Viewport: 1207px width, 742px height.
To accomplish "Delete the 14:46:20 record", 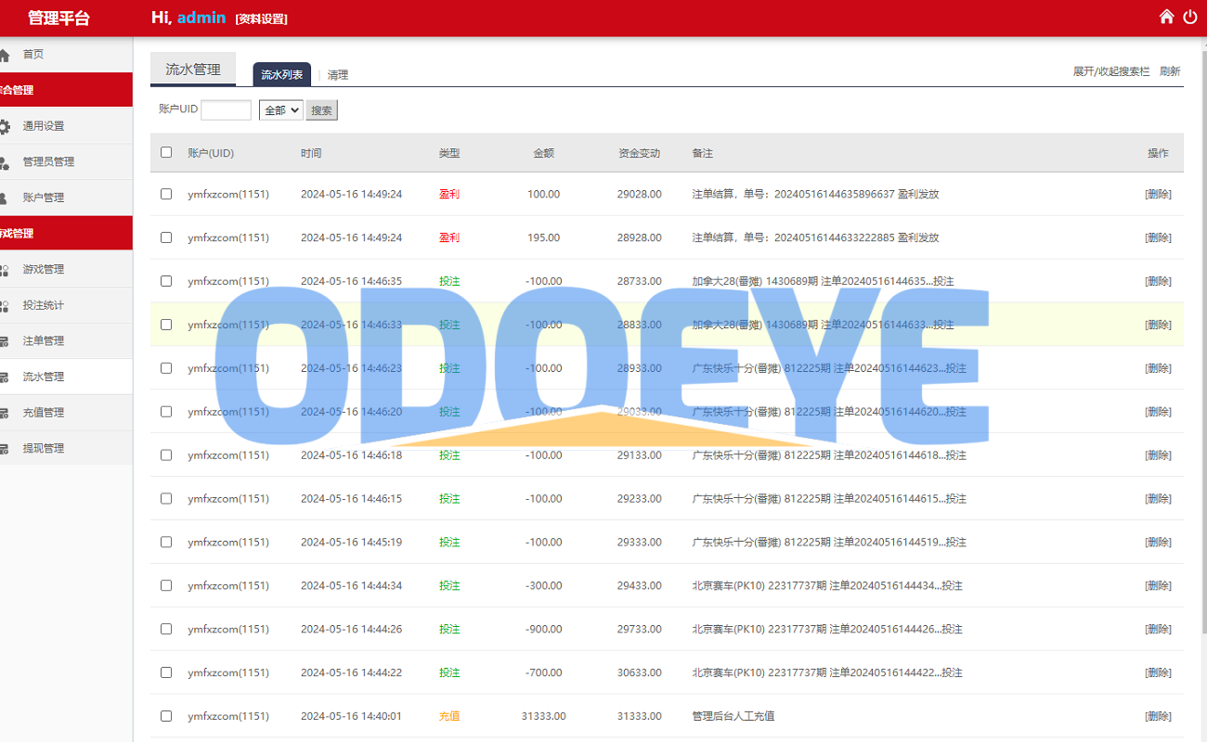I will (1158, 413).
